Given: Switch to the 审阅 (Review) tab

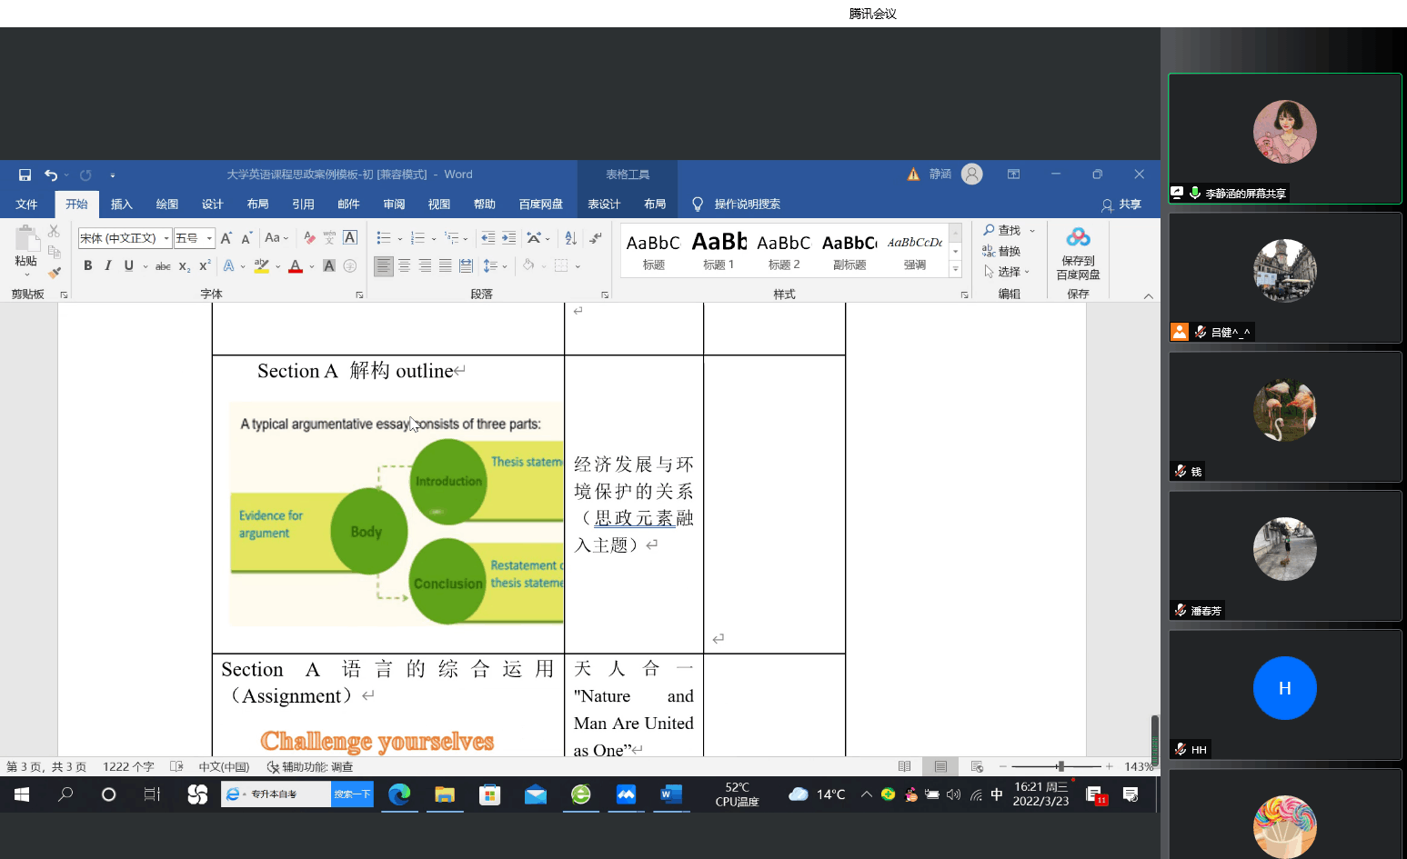Looking at the screenshot, I should point(394,205).
